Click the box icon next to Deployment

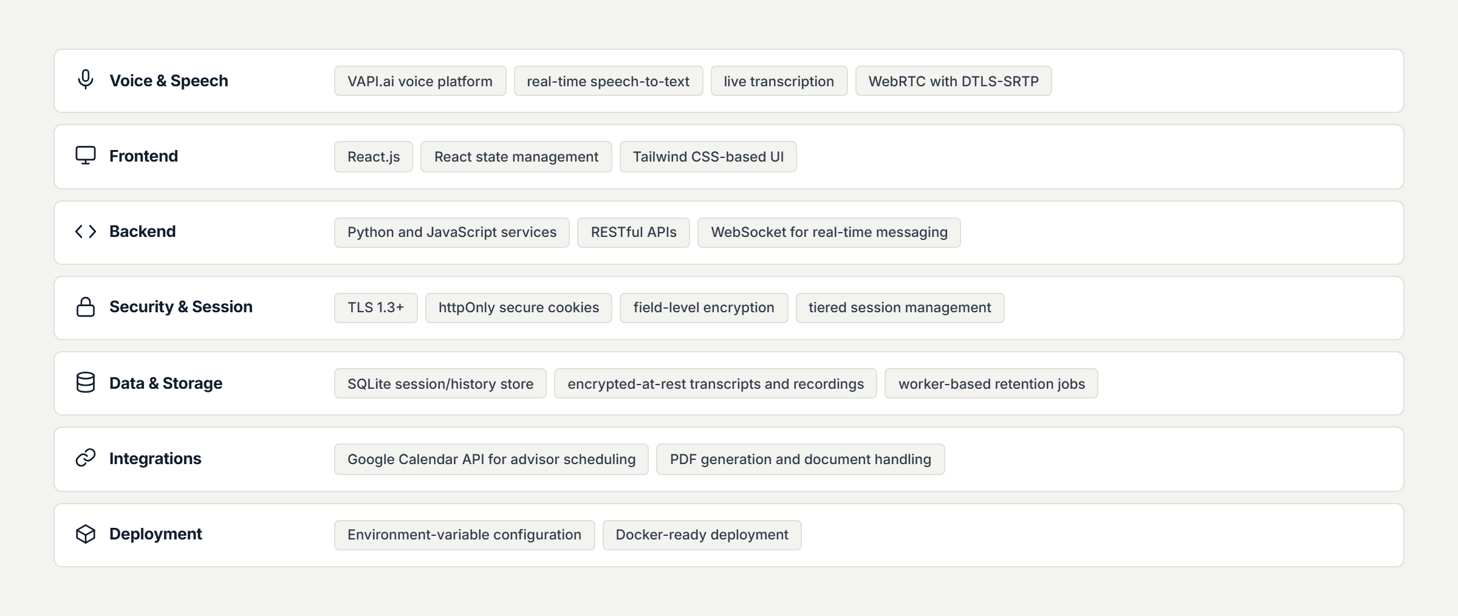tap(86, 534)
